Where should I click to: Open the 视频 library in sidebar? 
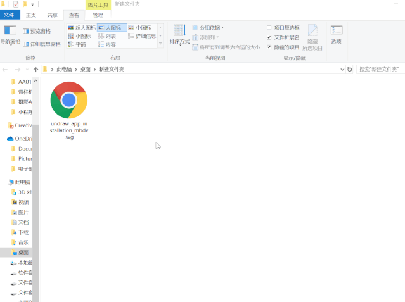pos(20,203)
